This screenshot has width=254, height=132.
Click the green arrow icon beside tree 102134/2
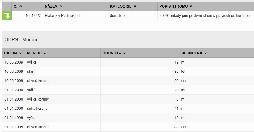point(6,15)
